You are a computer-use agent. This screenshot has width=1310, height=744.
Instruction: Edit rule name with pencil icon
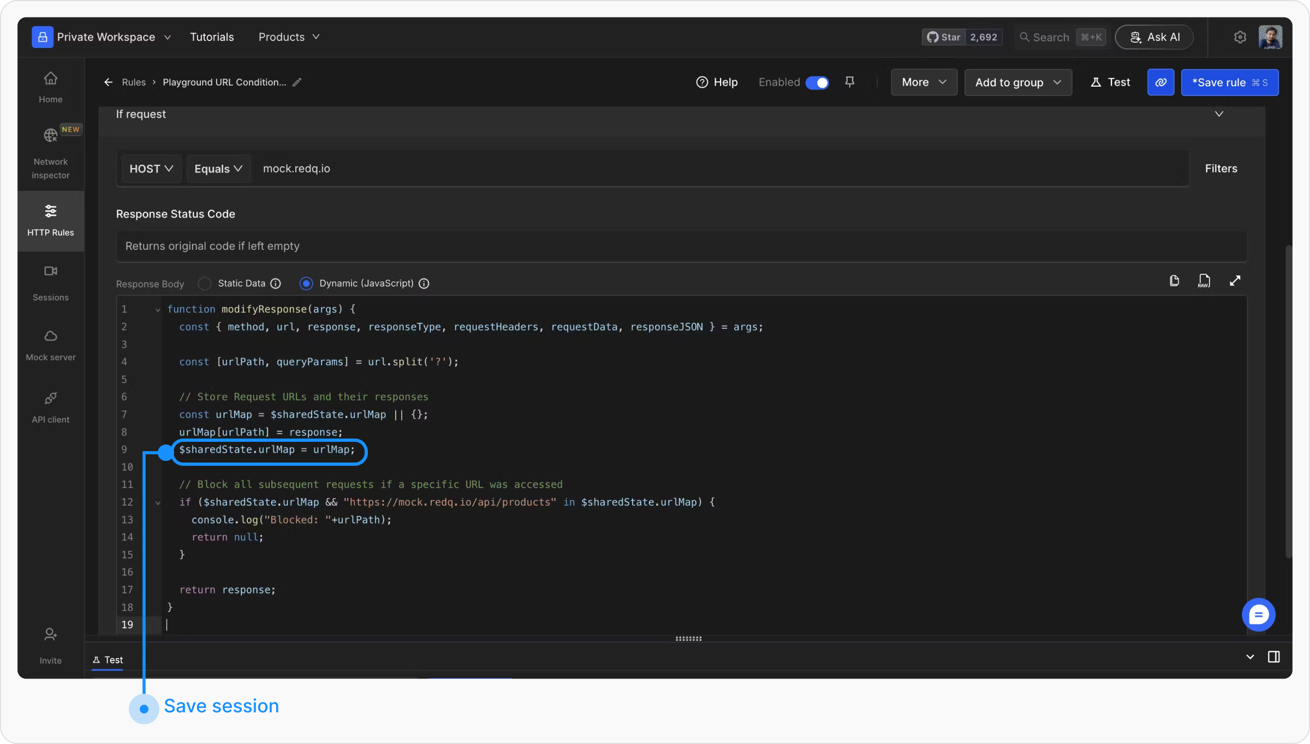pos(297,82)
